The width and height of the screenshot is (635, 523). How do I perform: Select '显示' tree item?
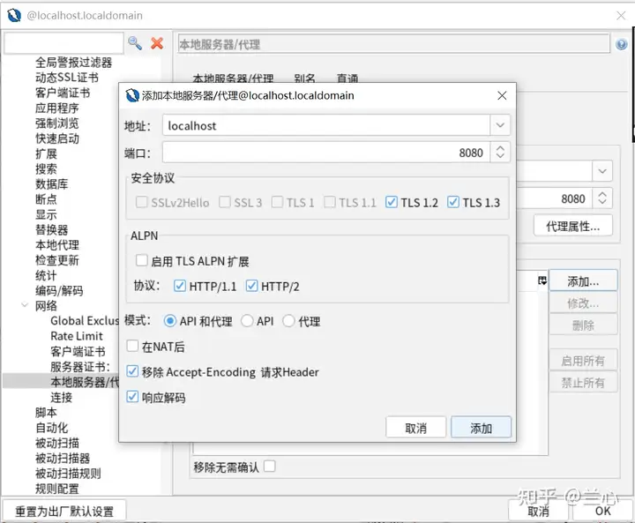tap(46, 214)
